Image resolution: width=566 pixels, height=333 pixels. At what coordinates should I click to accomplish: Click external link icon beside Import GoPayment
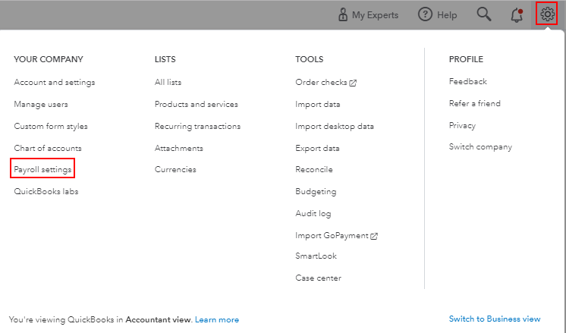tap(374, 236)
